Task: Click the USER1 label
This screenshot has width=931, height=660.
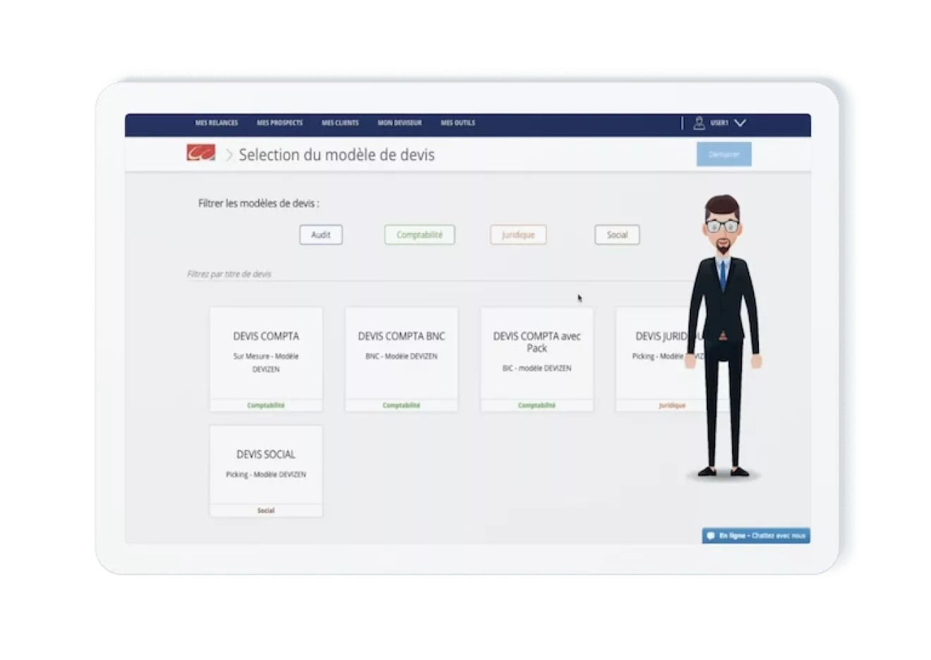Action: coord(719,123)
